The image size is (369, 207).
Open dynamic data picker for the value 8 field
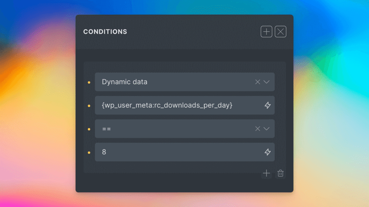(x=268, y=152)
